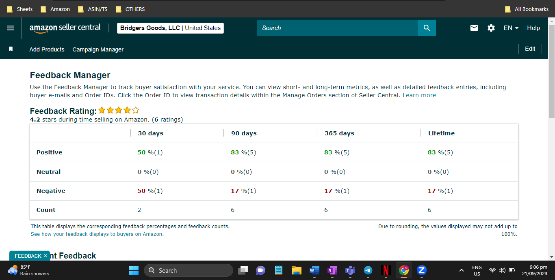
Task: Open the OTHERS bookmark folder
Action: coord(130,9)
